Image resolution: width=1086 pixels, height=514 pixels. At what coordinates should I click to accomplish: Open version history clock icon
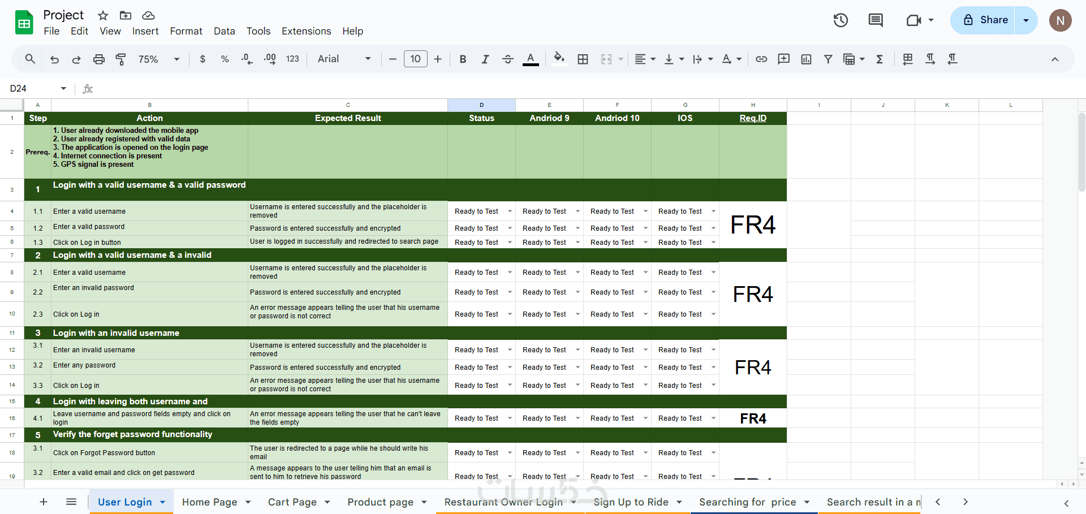click(x=841, y=20)
